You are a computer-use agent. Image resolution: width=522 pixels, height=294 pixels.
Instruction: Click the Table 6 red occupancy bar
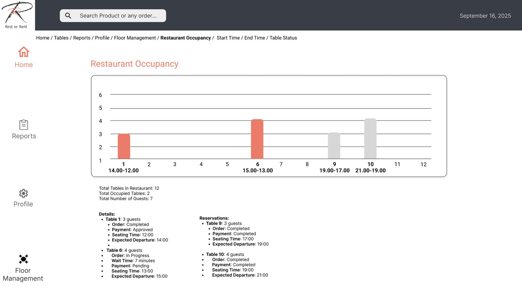click(x=257, y=139)
